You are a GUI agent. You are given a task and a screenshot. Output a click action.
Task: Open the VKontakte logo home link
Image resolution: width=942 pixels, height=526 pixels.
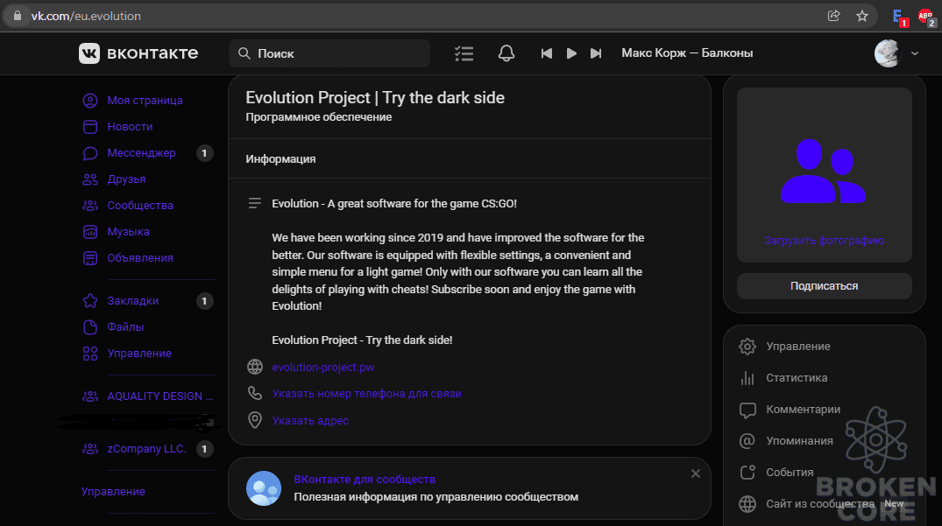point(138,53)
